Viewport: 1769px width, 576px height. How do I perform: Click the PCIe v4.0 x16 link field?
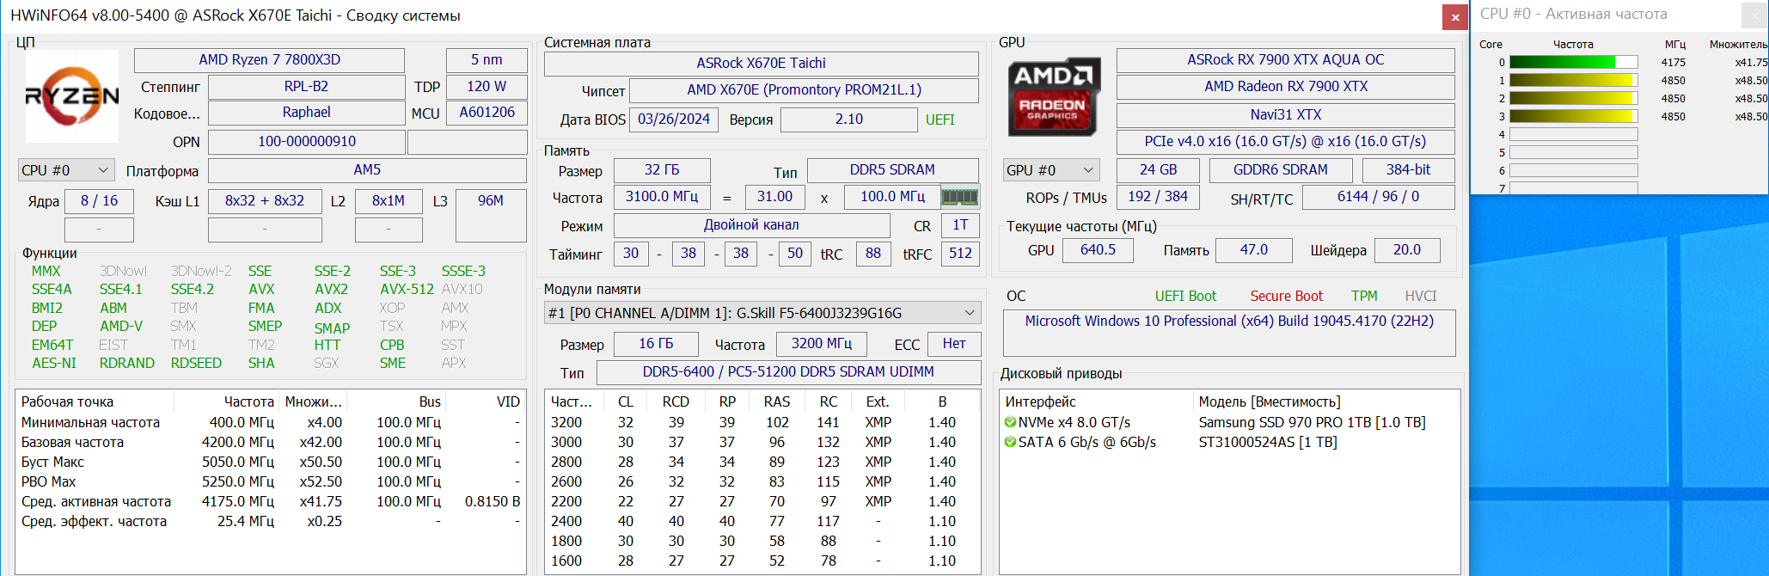pyautogui.click(x=1285, y=142)
